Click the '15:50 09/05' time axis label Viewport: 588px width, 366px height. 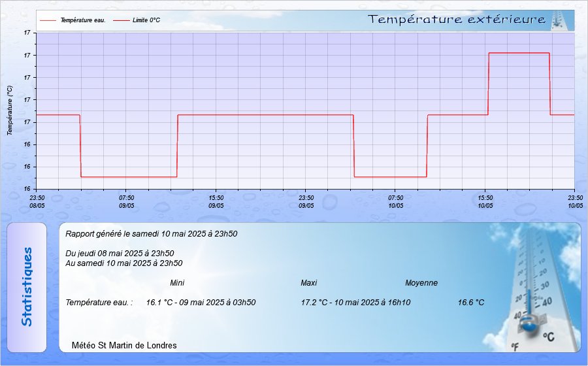pyautogui.click(x=216, y=202)
